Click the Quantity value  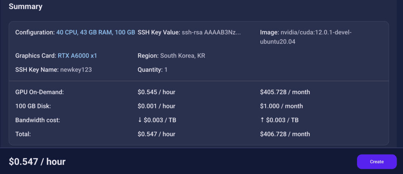tap(166, 70)
